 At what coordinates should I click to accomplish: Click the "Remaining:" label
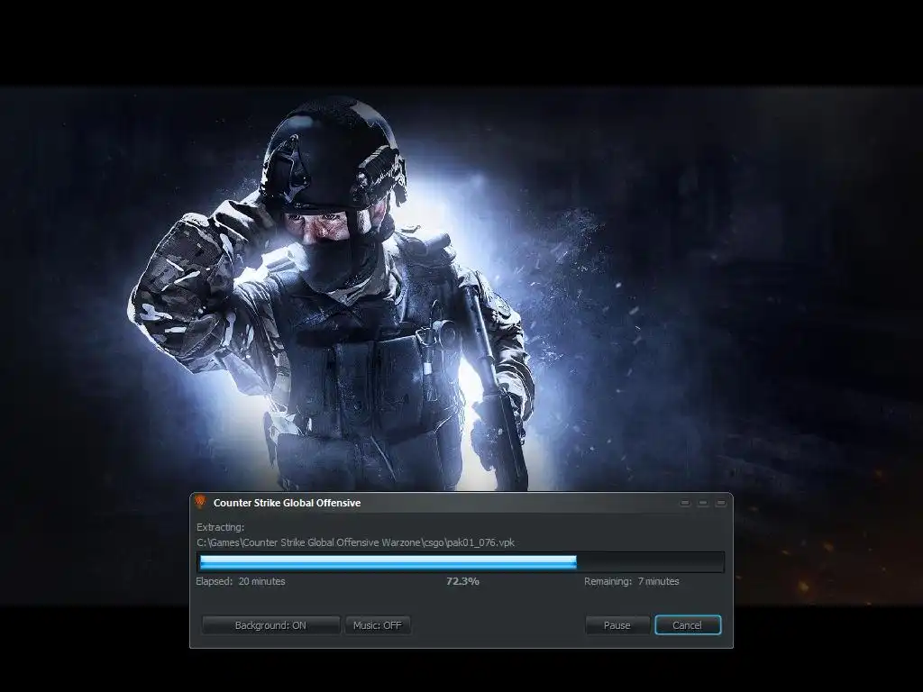click(x=608, y=581)
